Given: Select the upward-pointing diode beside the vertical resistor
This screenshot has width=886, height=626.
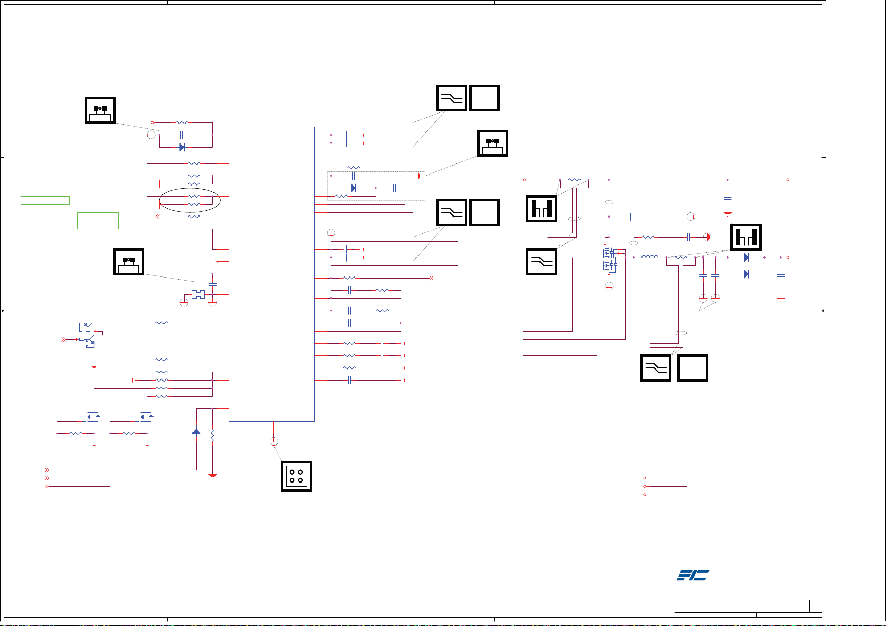Looking at the screenshot, I should (196, 432).
